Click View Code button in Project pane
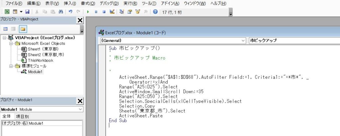Screen dimensions: 340x136 [6, 29]
